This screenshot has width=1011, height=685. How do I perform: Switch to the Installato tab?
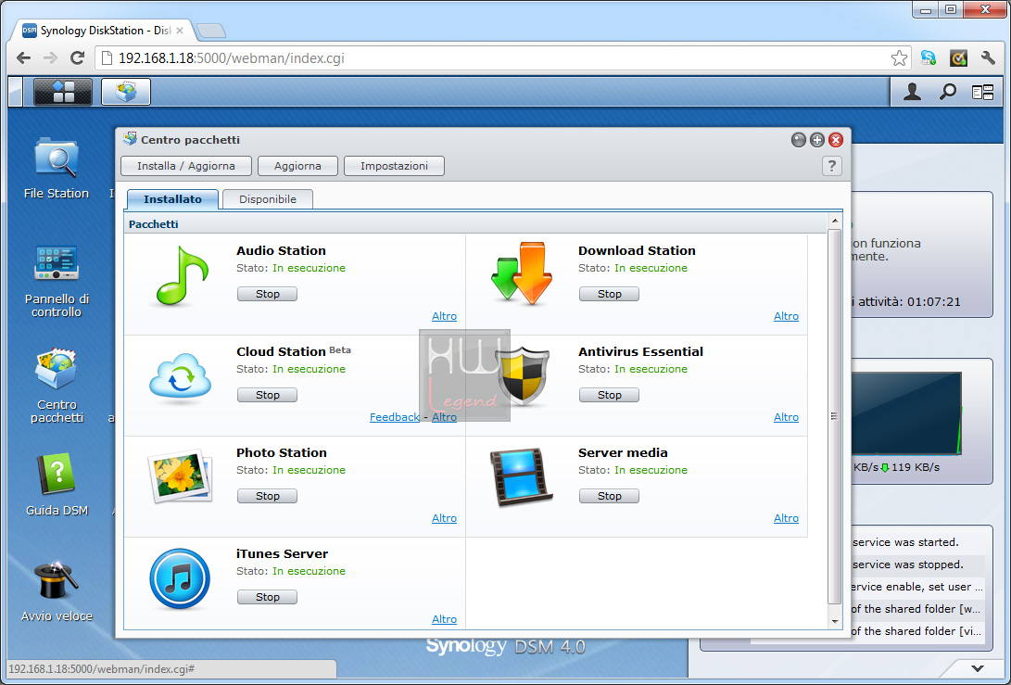pos(172,199)
